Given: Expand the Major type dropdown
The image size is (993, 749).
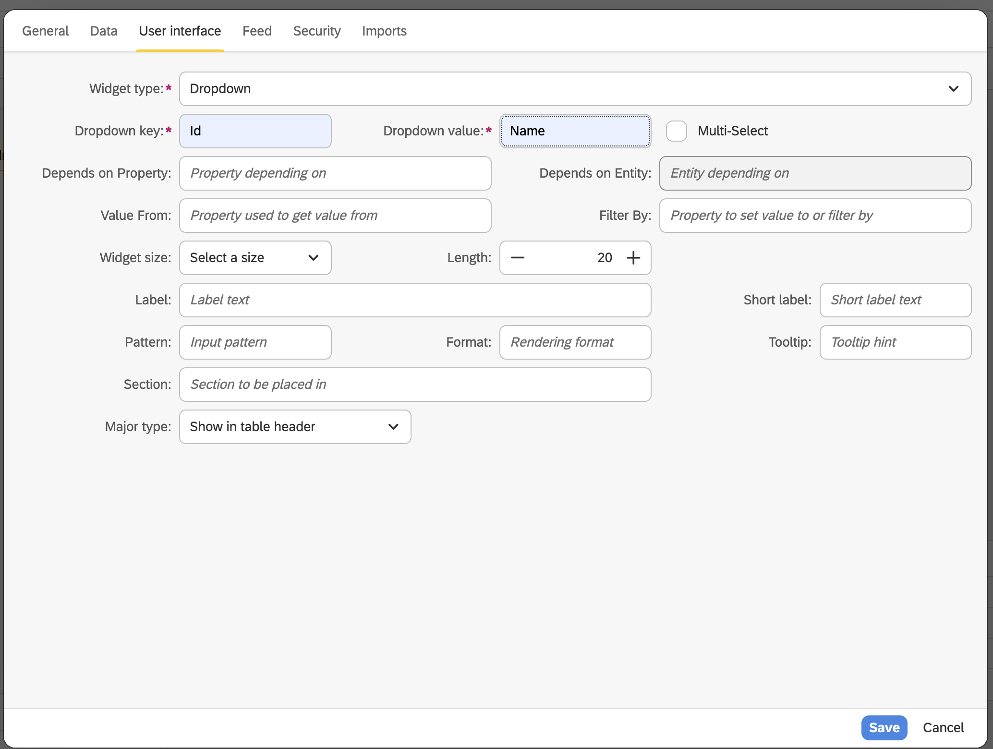Looking at the screenshot, I should coord(295,427).
